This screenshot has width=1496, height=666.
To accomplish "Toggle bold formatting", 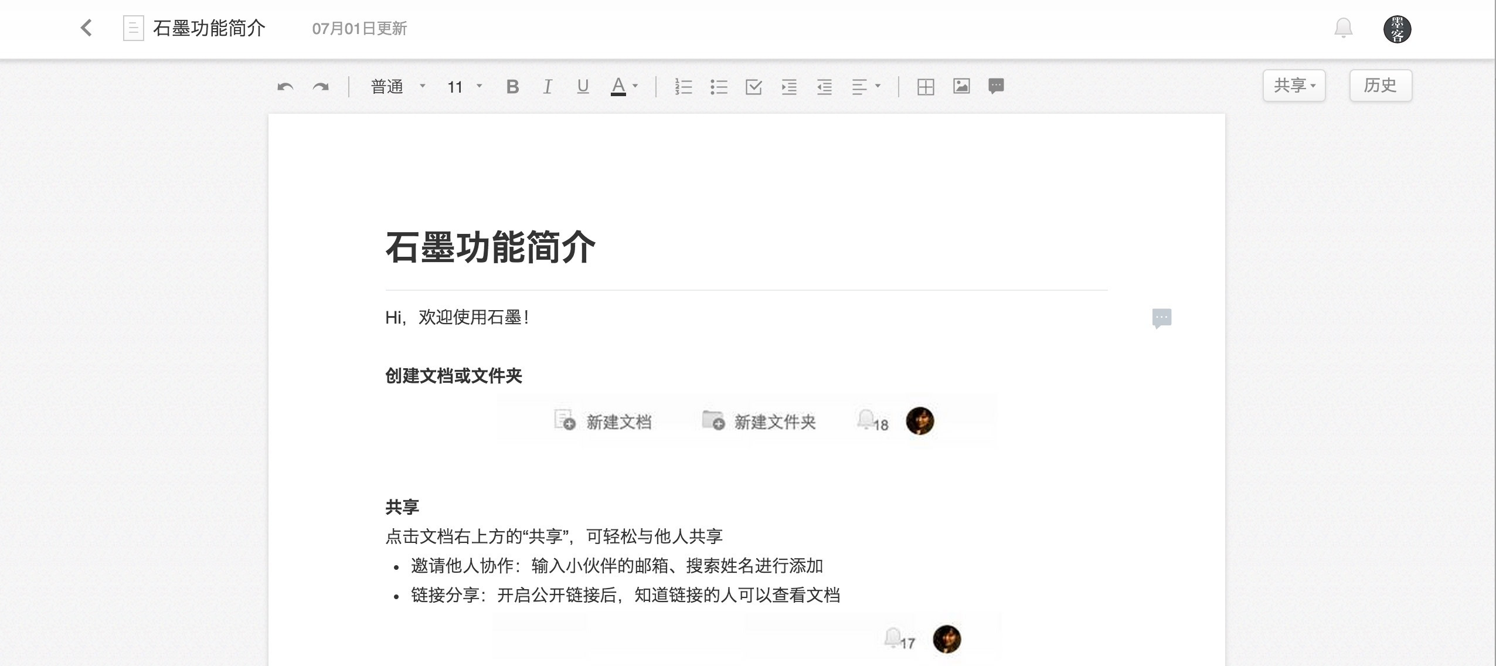I will click(x=512, y=87).
